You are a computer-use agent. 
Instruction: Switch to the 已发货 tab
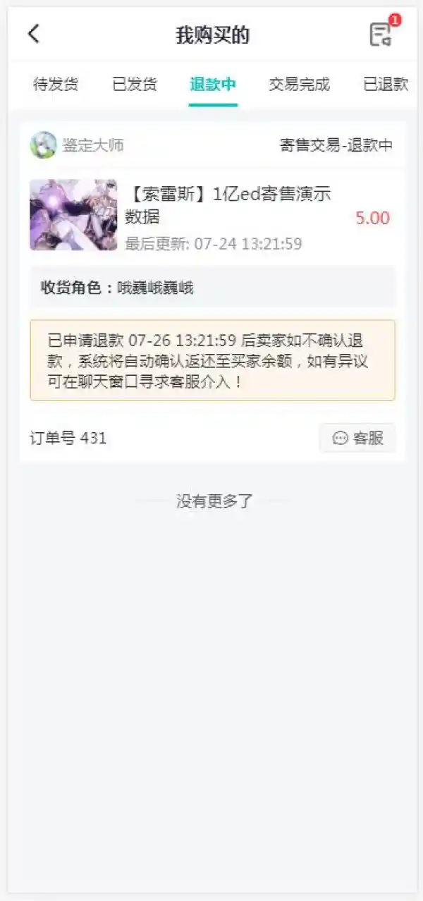(x=135, y=85)
